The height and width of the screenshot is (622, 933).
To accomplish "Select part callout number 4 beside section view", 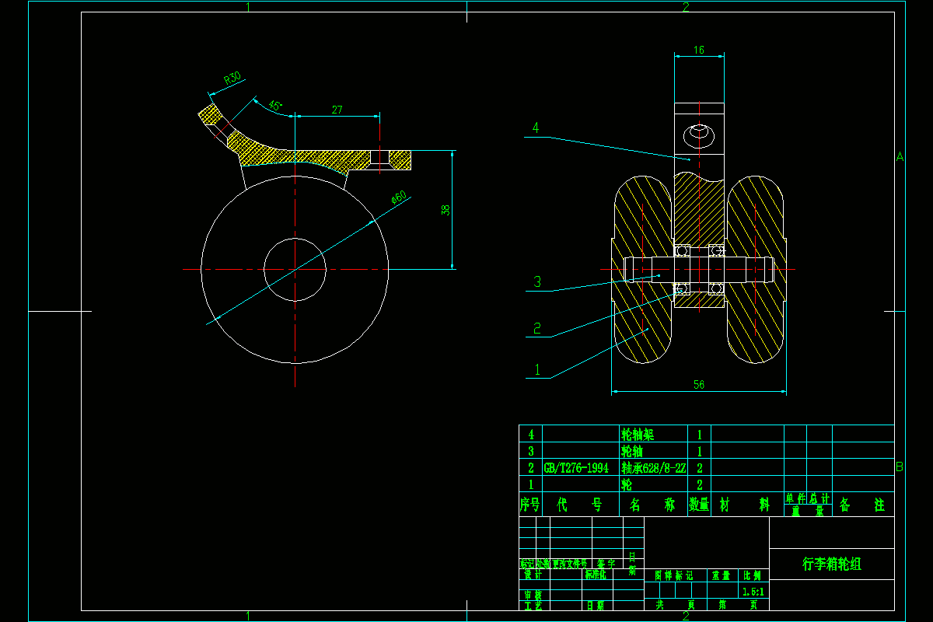I will 536,128.
